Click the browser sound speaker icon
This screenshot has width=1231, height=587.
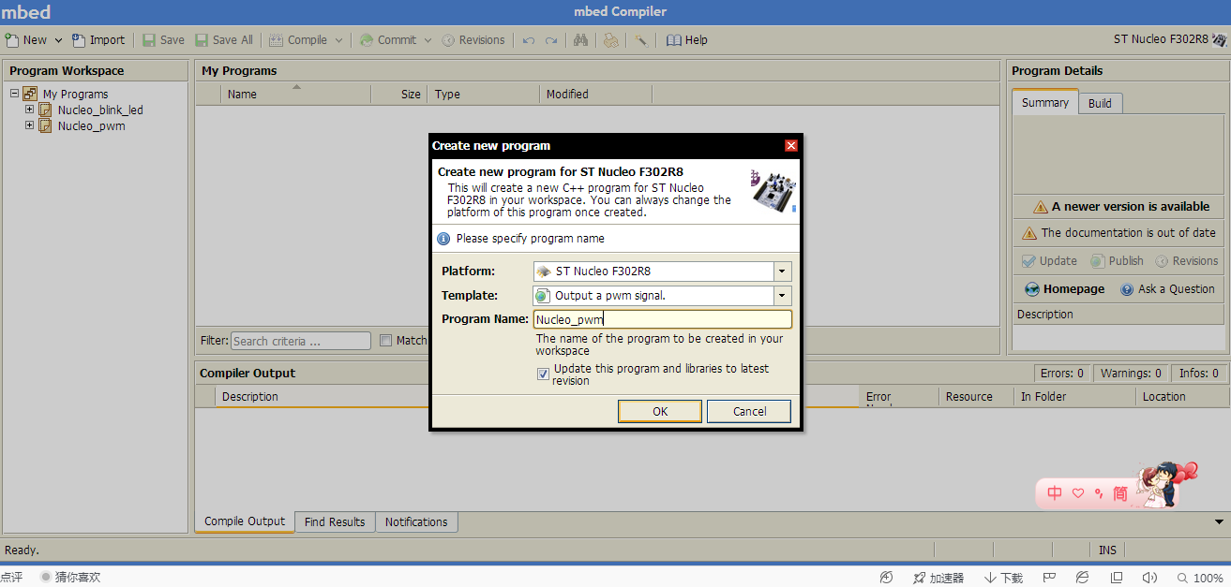click(x=1148, y=578)
